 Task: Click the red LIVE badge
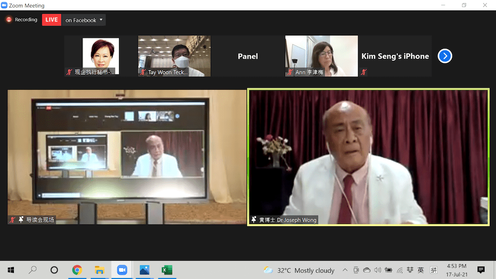pos(52,20)
